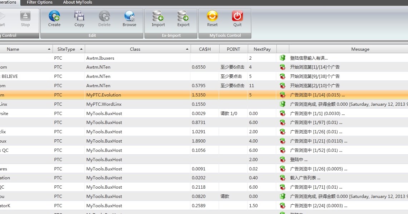The height and width of the screenshot is (214, 408).
Task: Click status icon in 0.1056 cash row
Action: coord(282,150)
